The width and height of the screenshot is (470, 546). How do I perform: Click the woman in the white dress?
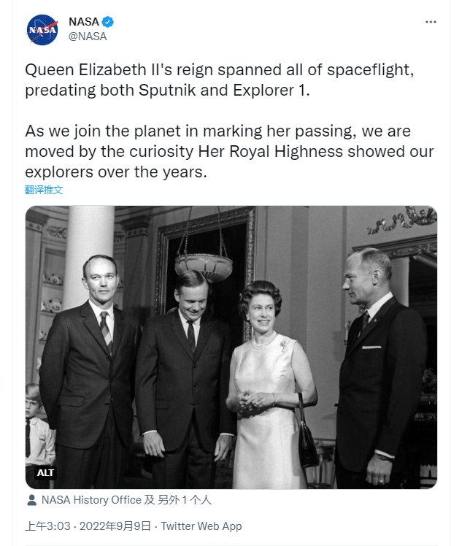pyautogui.click(x=268, y=383)
